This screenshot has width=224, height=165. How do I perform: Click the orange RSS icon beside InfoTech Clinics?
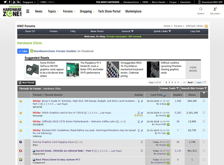206,26
